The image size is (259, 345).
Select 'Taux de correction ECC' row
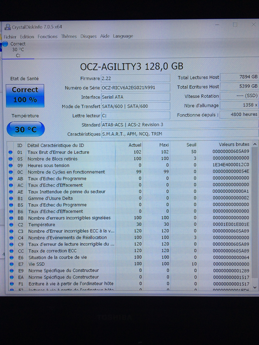[129, 251]
